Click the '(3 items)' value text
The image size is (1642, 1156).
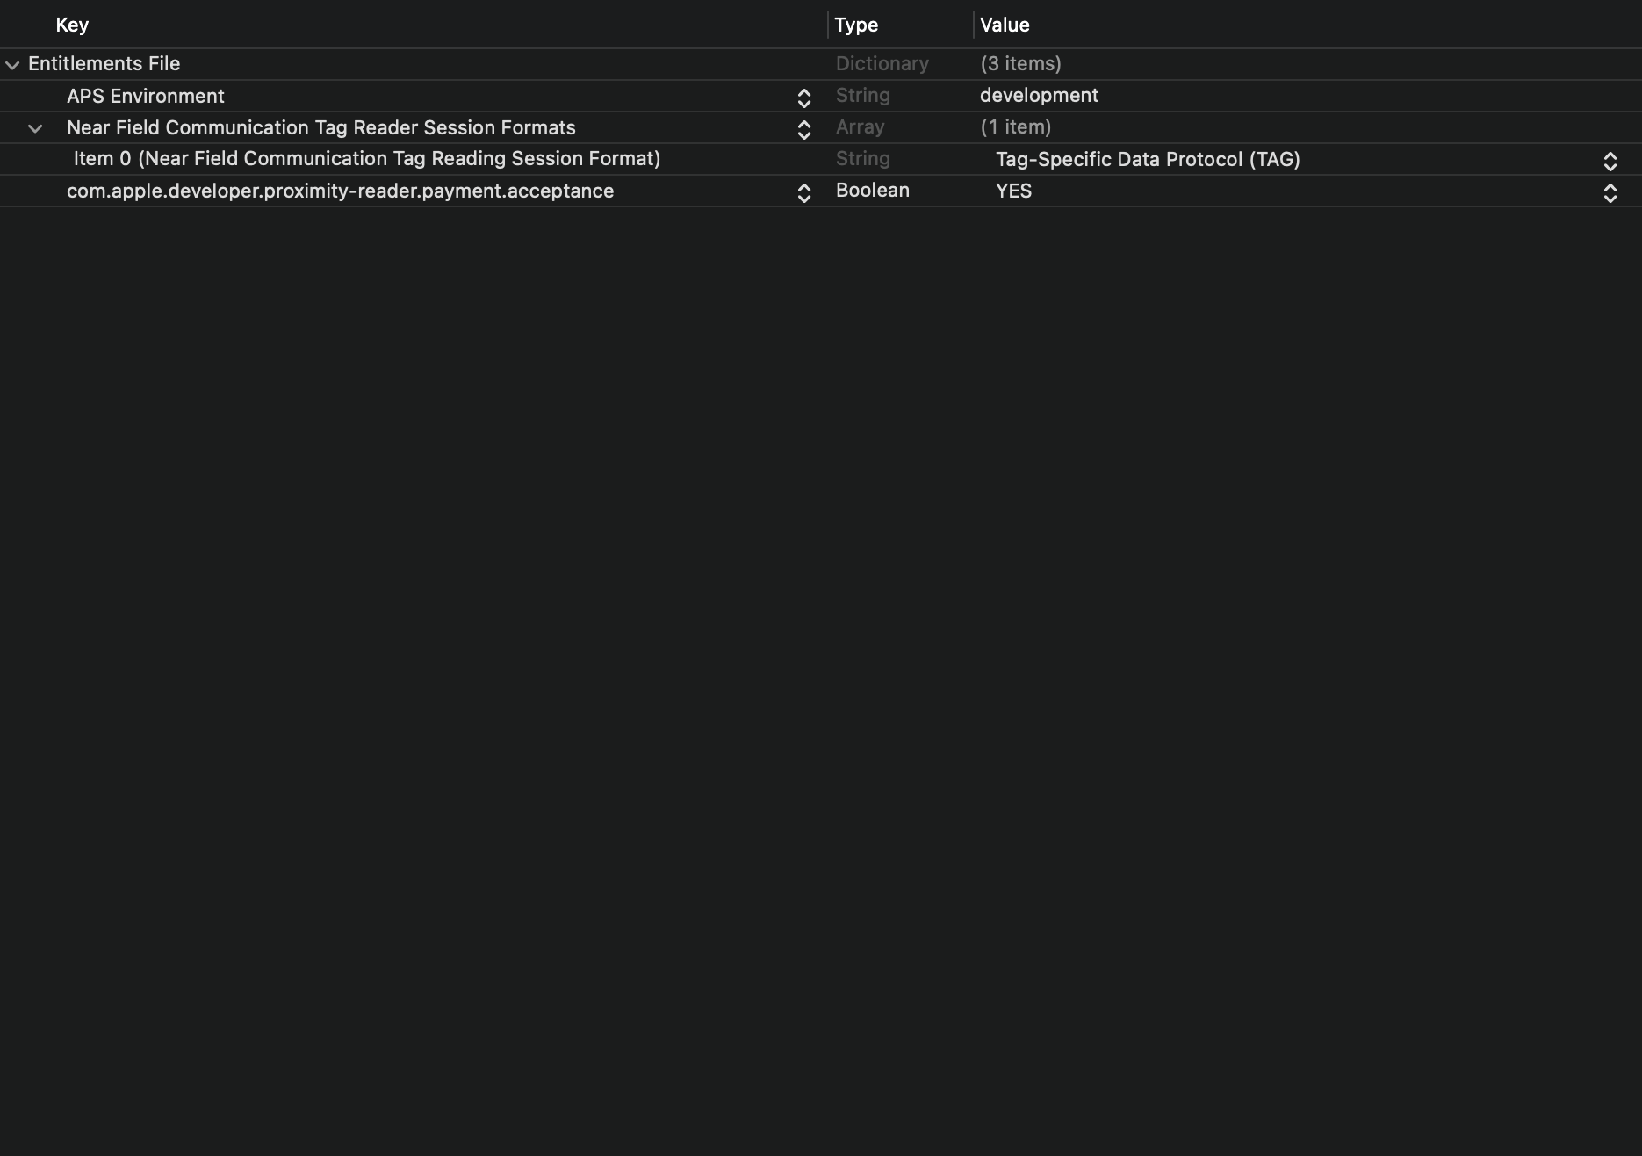click(x=1020, y=63)
